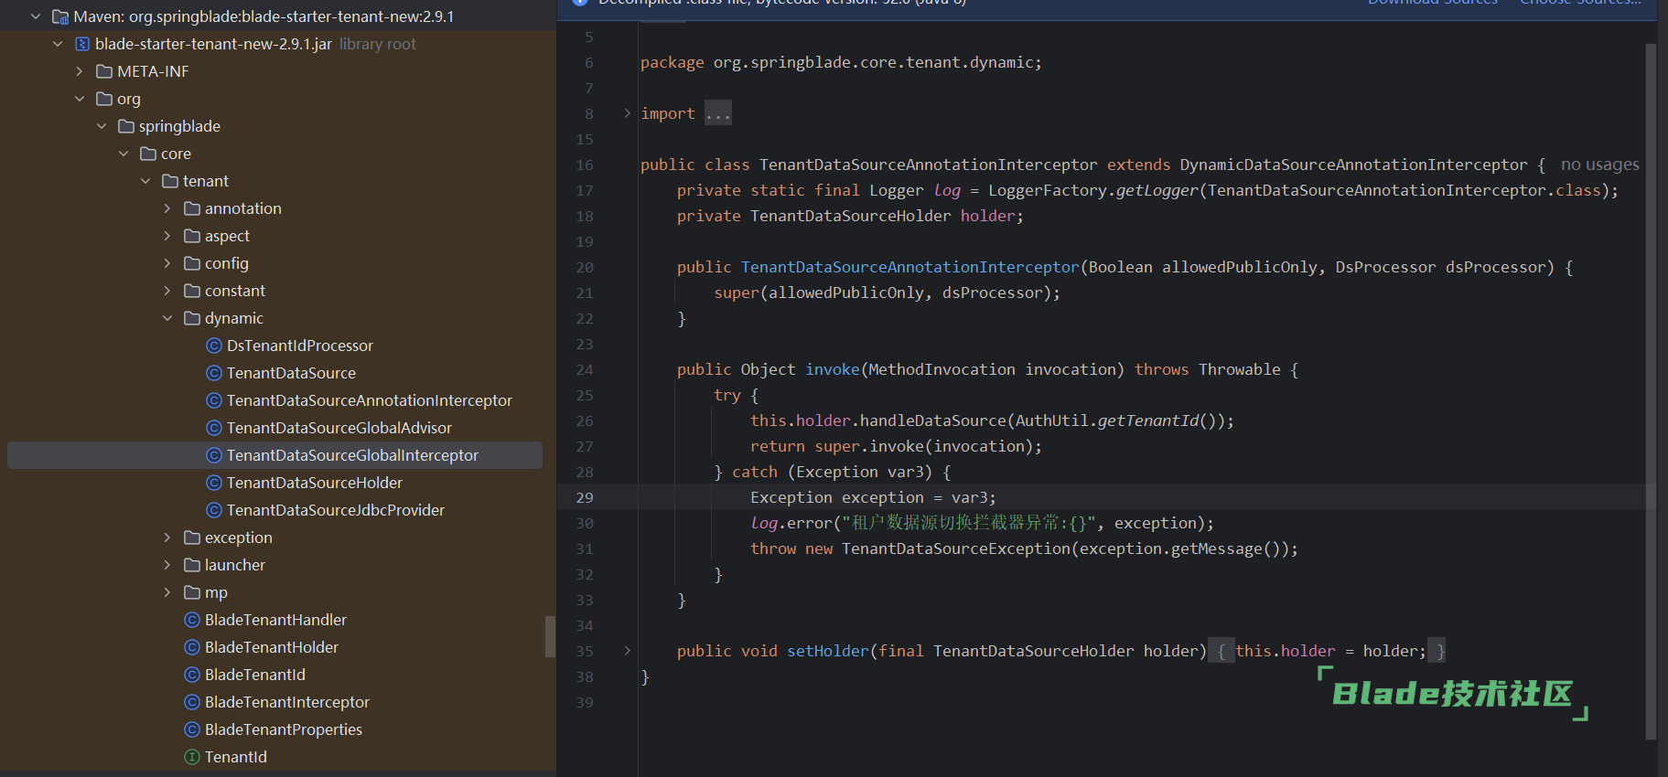Collapse the core folder arrow
Image resolution: width=1668 pixels, height=777 pixels.
click(x=124, y=154)
